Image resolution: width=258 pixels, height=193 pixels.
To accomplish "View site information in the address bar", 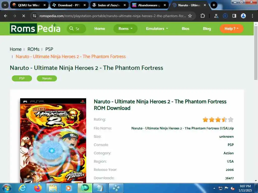I will pyautogui.click(x=34, y=16).
